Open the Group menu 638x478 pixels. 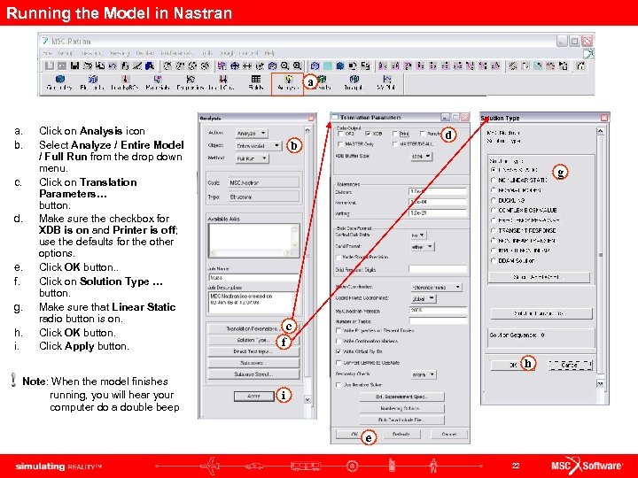(66, 53)
